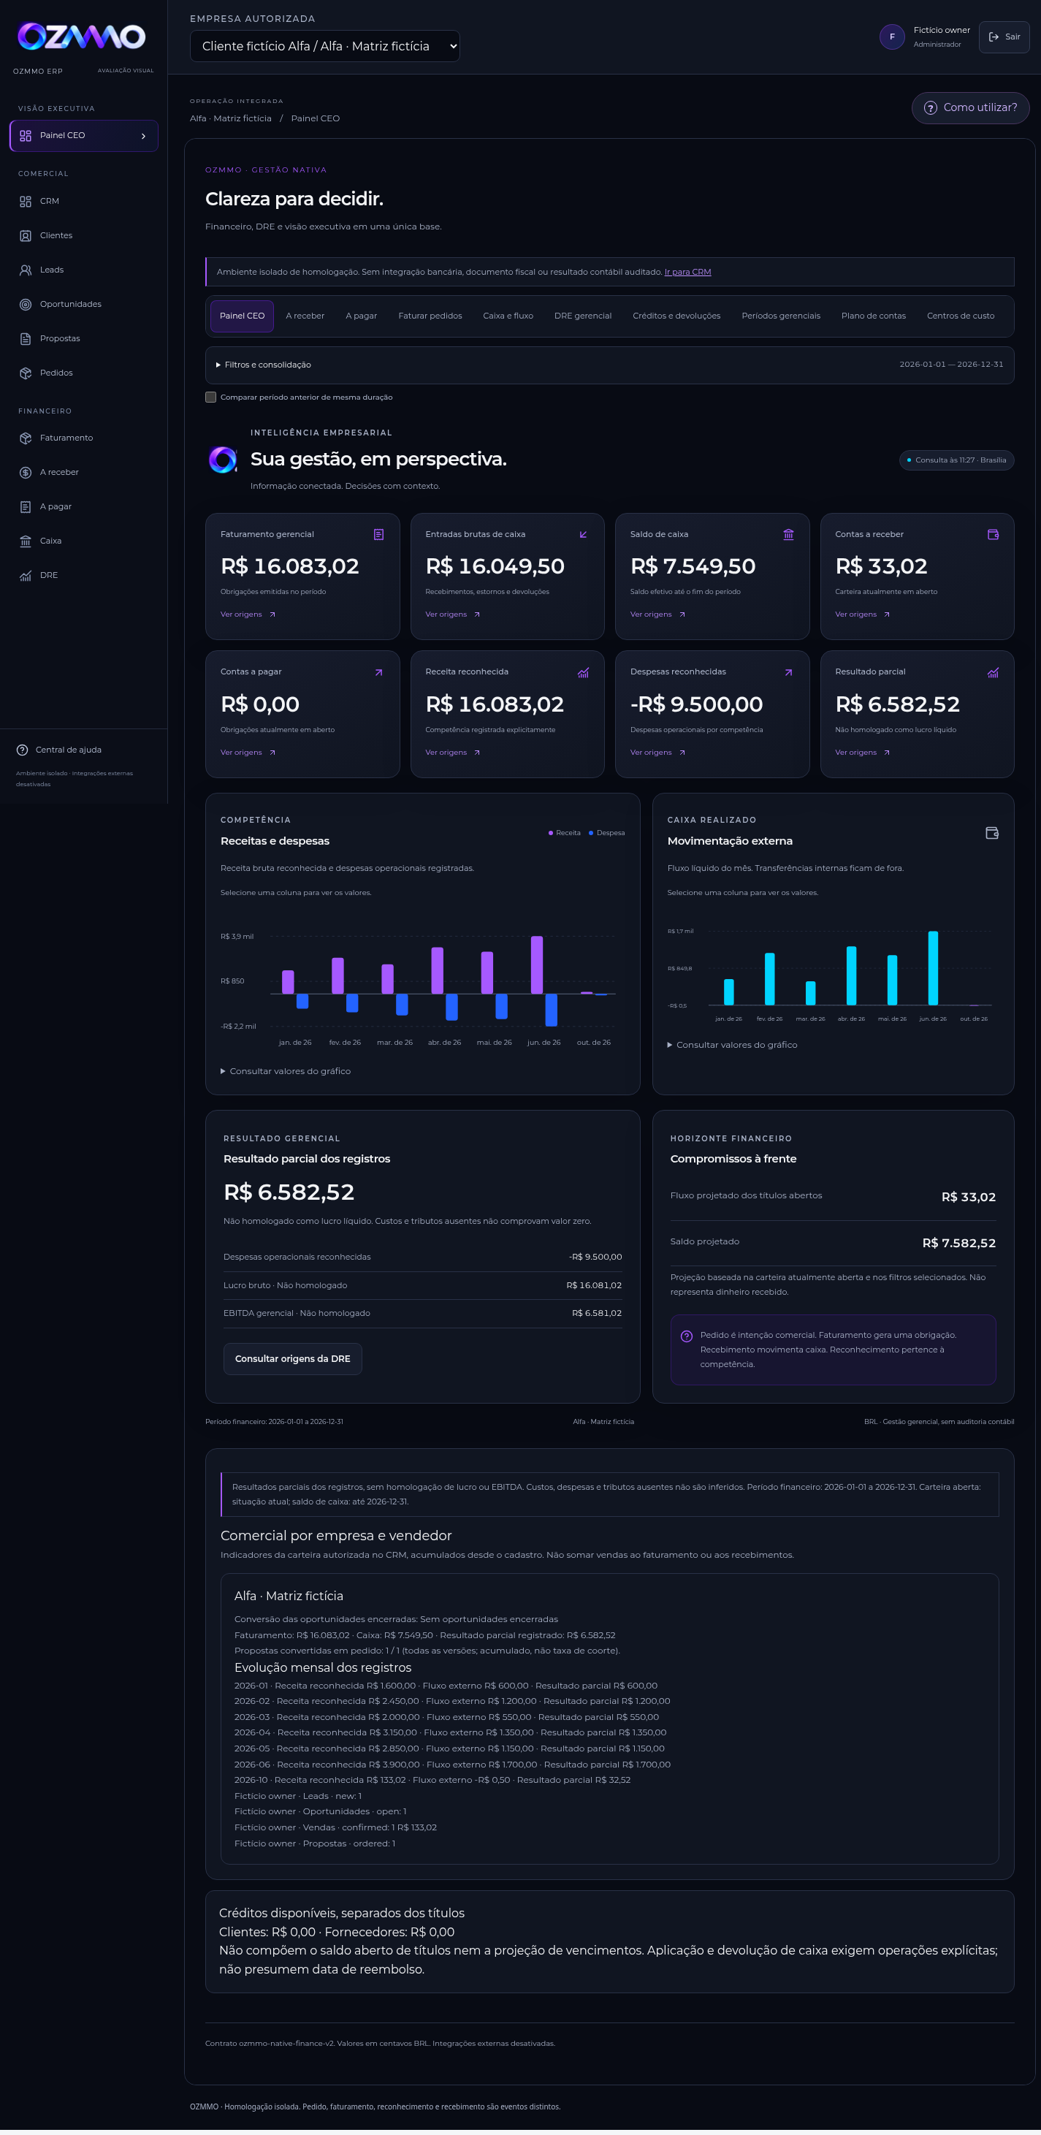1041x2135 pixels.
Task: Follow the Ir para CRM link
Action: tap(688, 272)
